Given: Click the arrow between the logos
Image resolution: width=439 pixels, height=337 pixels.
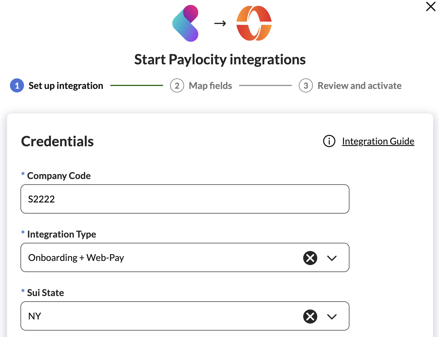Looking at the screenshot, I should pos(220,23).
